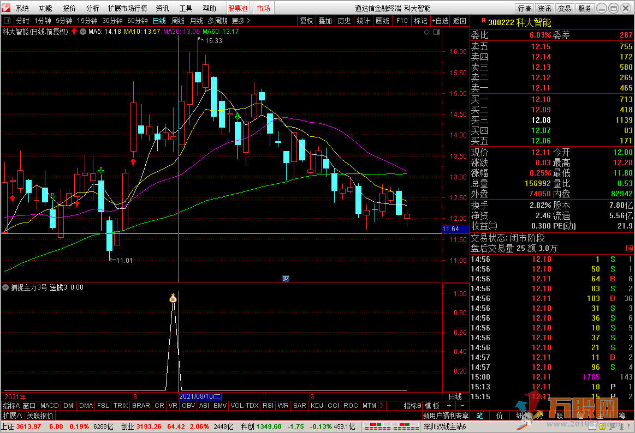This screenshot has height=433, width=635.
Task: Click the 创业 index in status bar
Action: pyautogui.click(x=127, y=426)
